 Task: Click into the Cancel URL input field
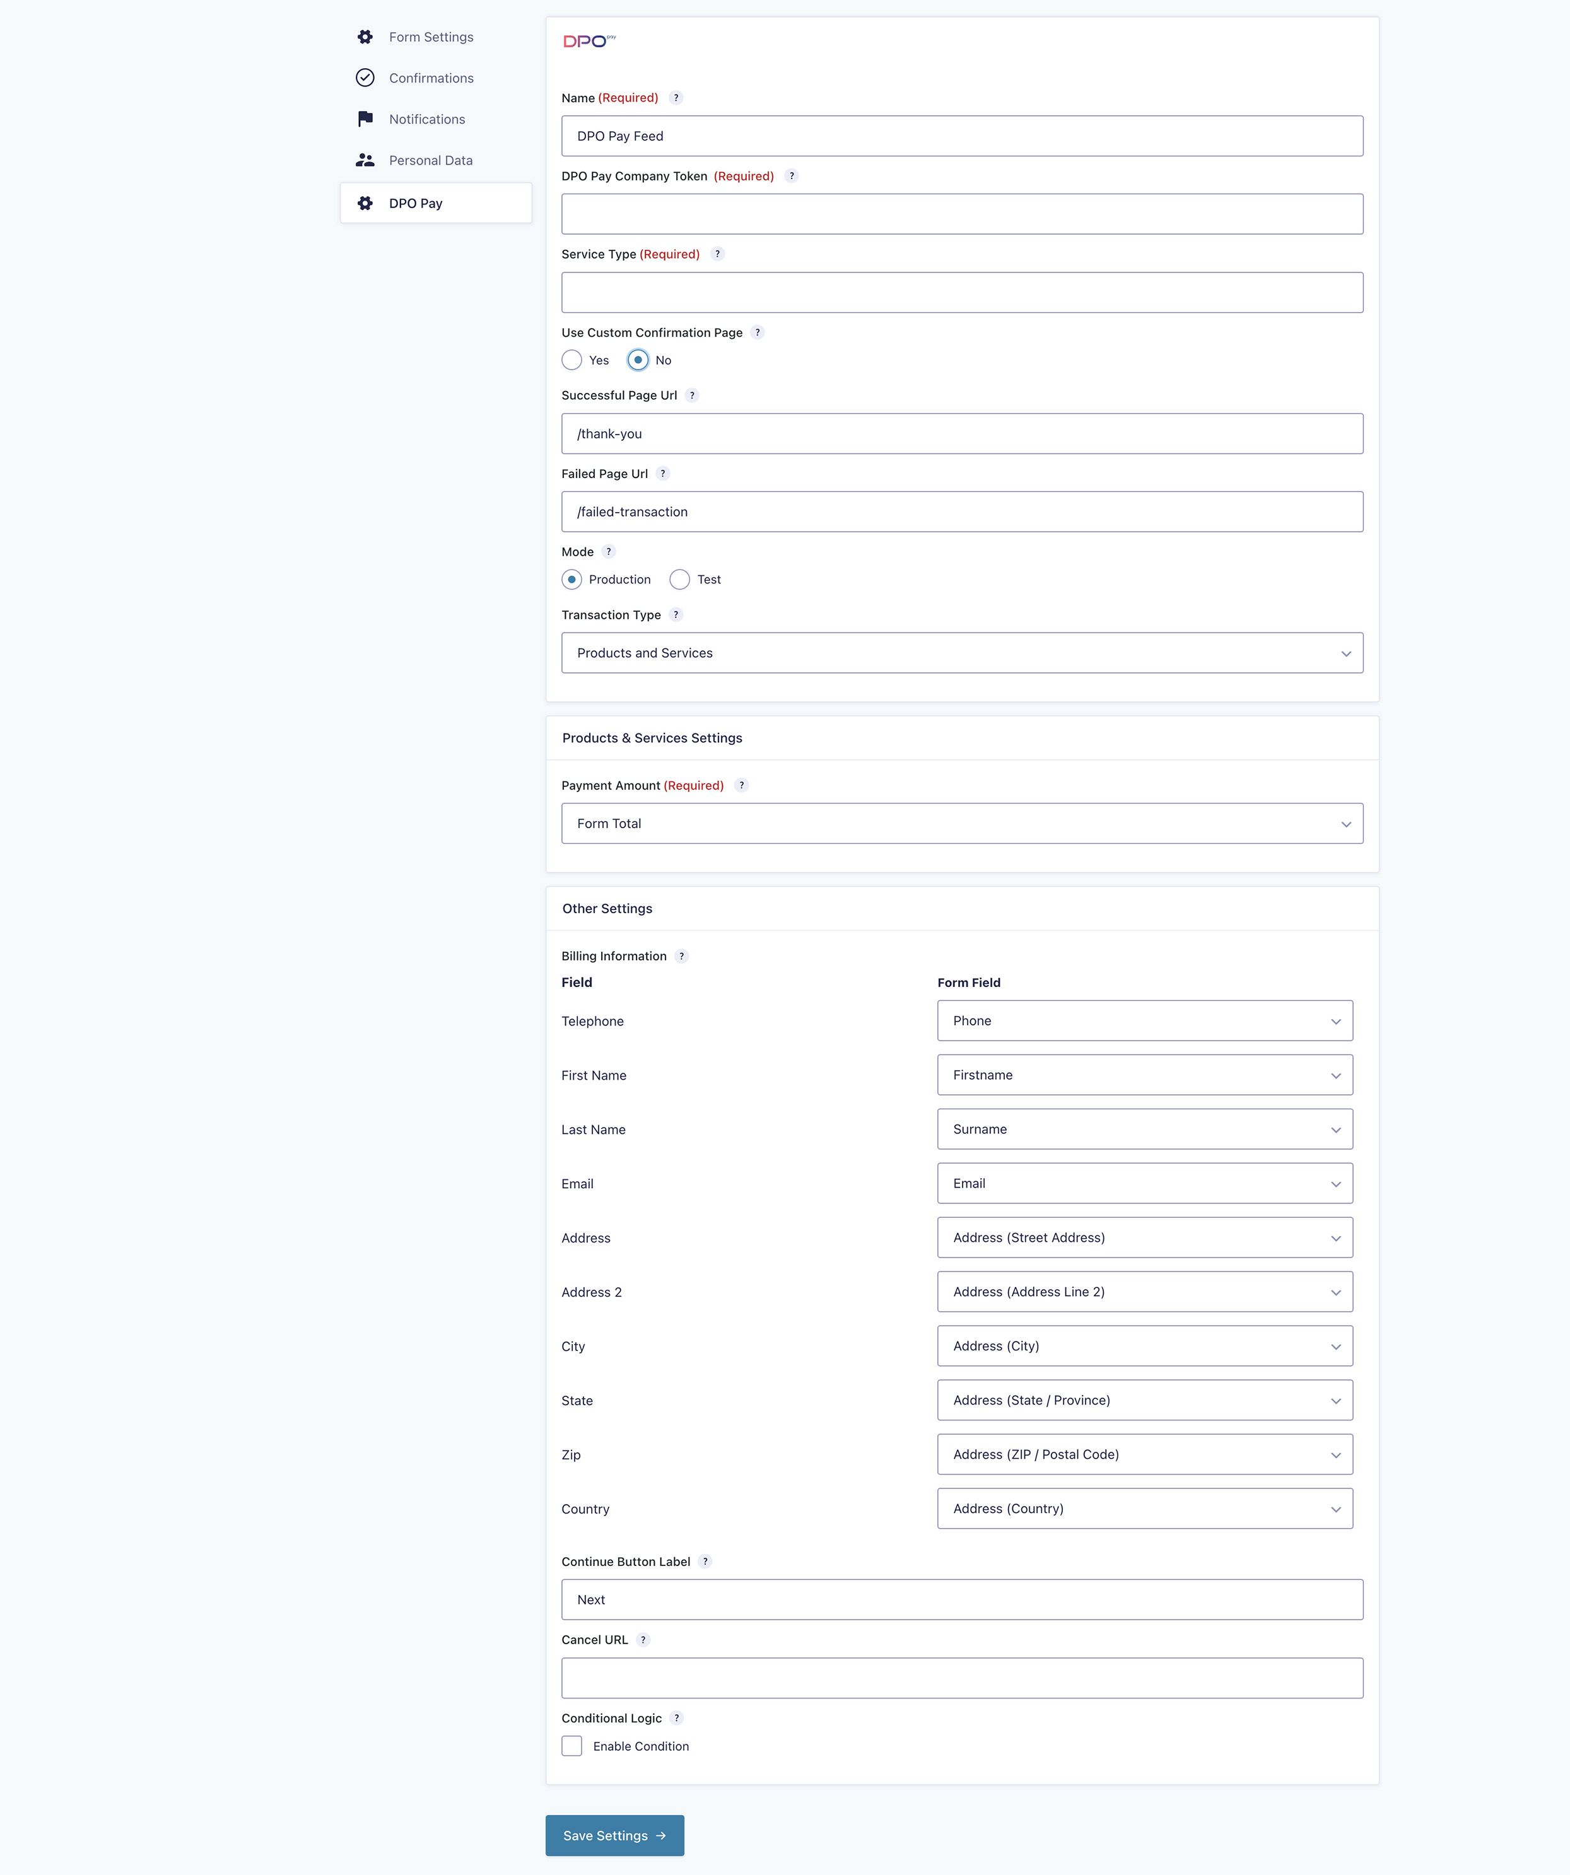(x=962, y=1678)
